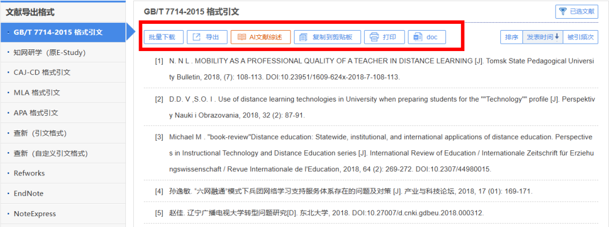This screenshot has height=227, width=609.
Task: Click the 排序 label button
Action: tap(511, 37)
